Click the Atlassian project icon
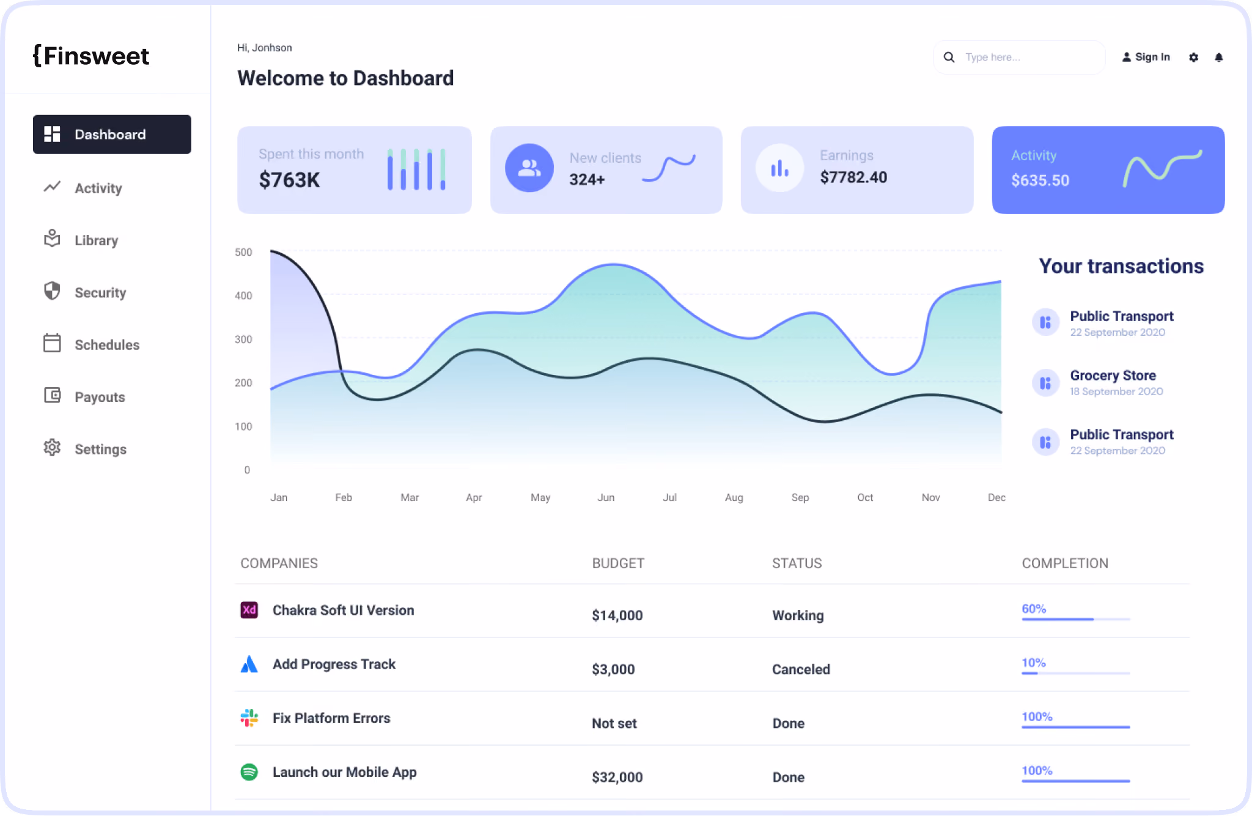 (x=249, y=664)
